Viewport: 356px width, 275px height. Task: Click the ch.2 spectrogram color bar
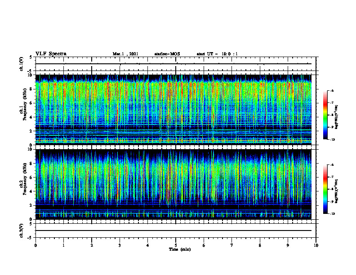coord(325,189)
